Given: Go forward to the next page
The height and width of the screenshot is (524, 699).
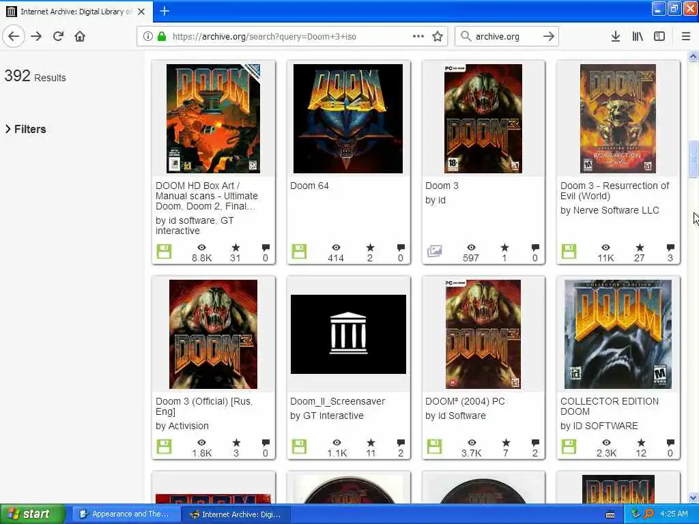Looking at the screenshot, I should (x=37, y=37).
